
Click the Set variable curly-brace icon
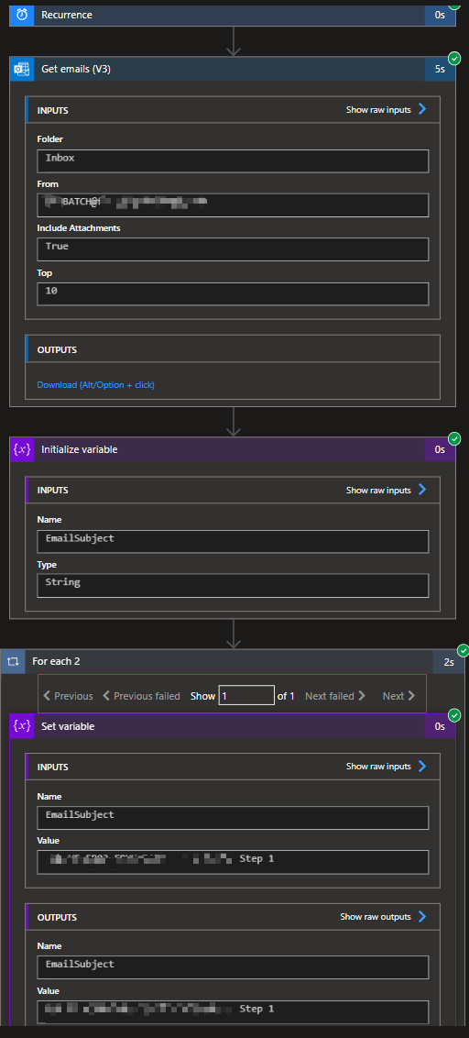22,726
